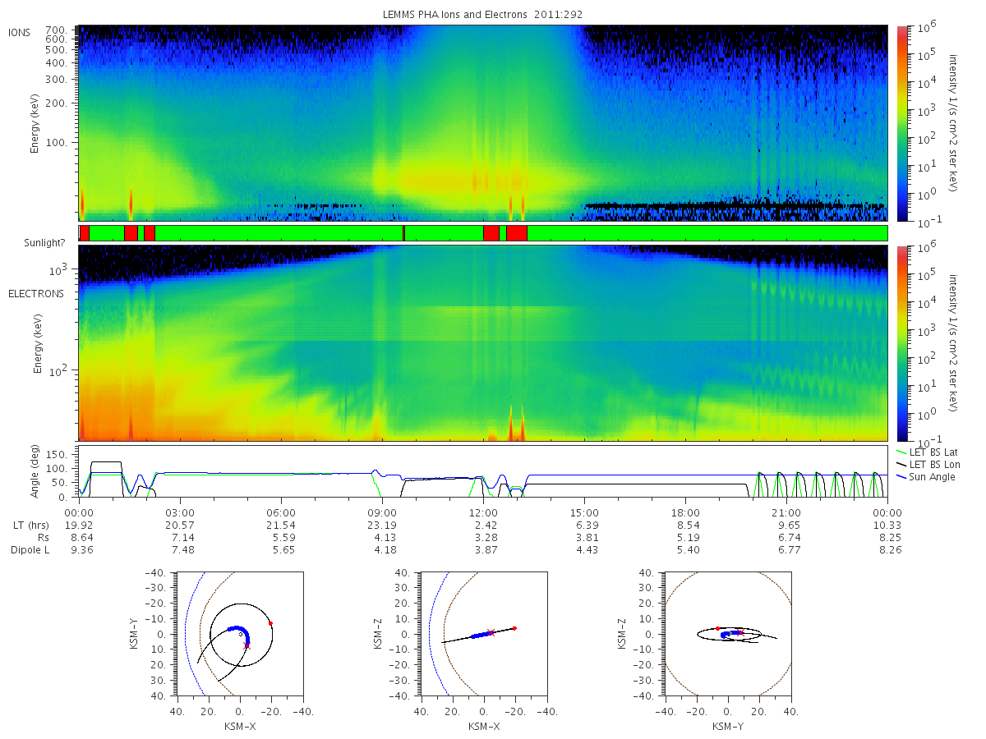986x739 pixels.
Task: Click the red X marker in KSM-X/KSM-Y orbit plot
Action: pyautogui.click(x=246, y=646)
